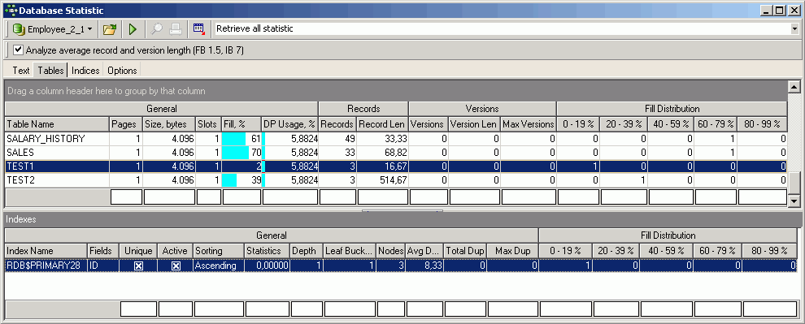Click the Max Dup column header
The width and height of the screenshot is (805, 324).
pos(513,251)
